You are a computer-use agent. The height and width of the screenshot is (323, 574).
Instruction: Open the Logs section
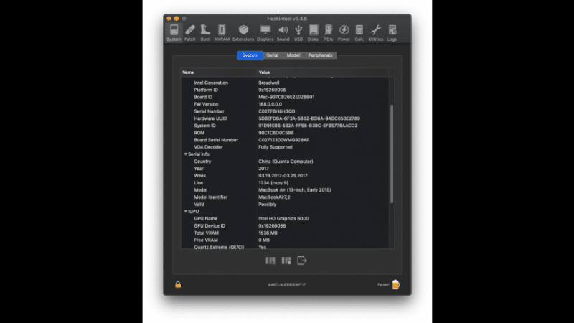[392, 33]
